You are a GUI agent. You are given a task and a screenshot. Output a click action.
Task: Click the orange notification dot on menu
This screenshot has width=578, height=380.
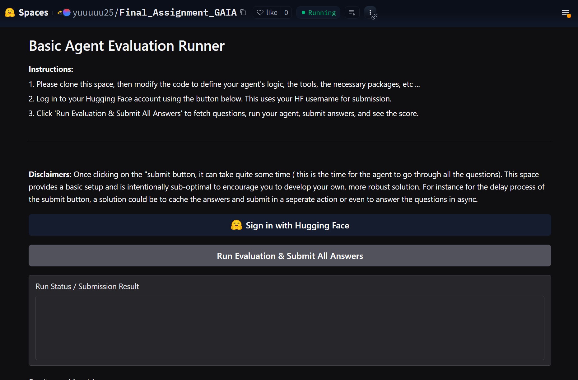pos(569,16)
